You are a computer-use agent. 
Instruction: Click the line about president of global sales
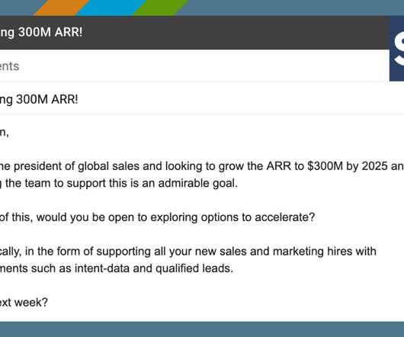(x=202, y=166)
